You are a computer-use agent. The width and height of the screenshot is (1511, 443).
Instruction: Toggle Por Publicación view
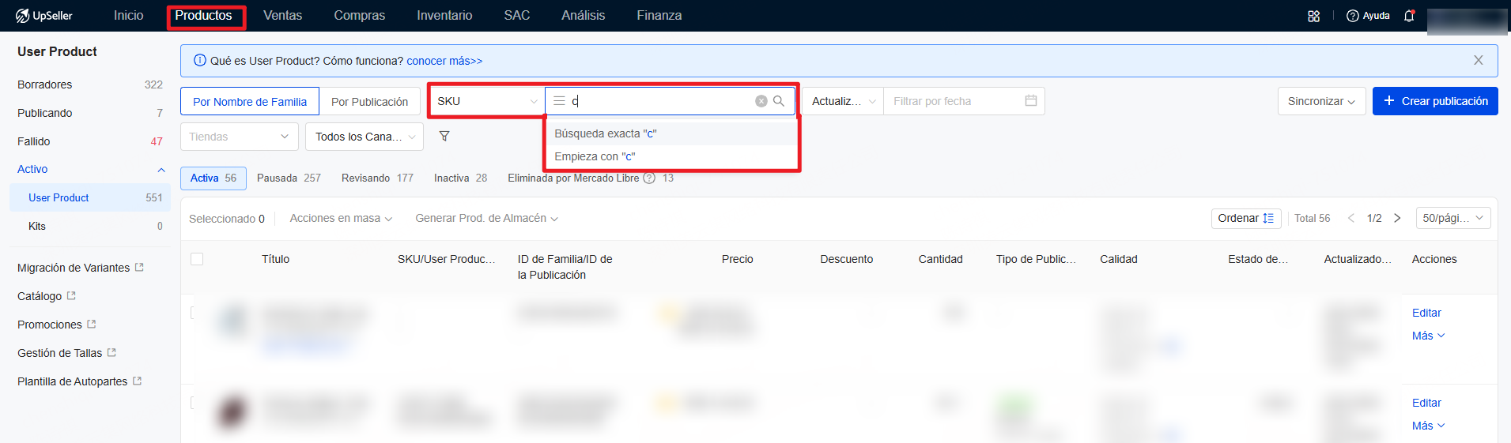[369, 102]
